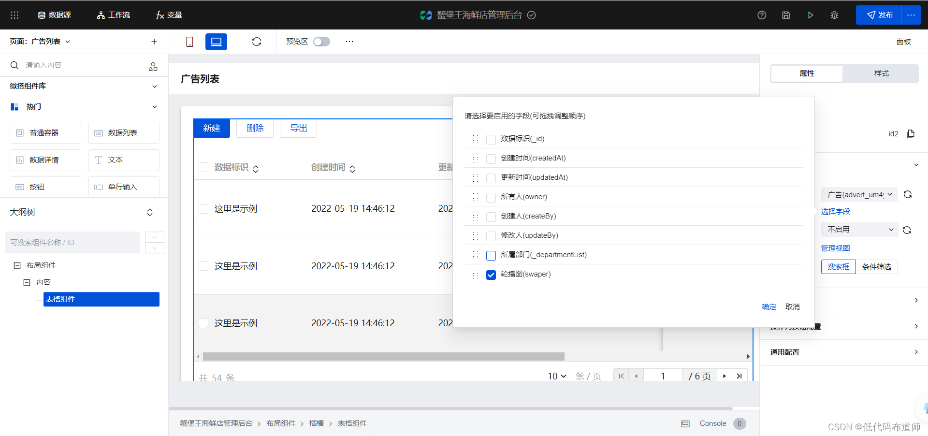This screenshot has width=928, height=436.
Task: Open the Console panel icon
Action: point(685,424)
